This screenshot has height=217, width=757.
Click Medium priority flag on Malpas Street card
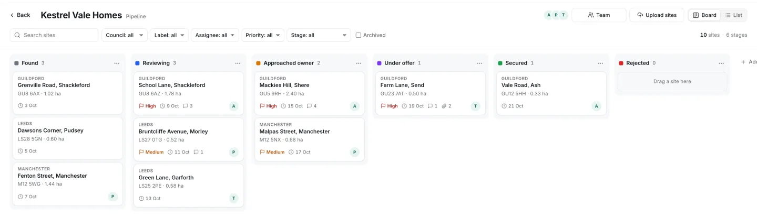click(272, 152)
